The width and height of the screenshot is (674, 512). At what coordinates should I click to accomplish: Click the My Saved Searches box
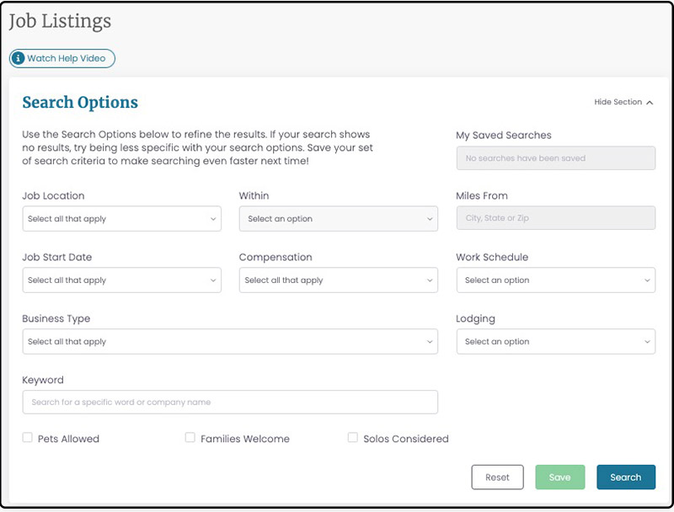556,157
